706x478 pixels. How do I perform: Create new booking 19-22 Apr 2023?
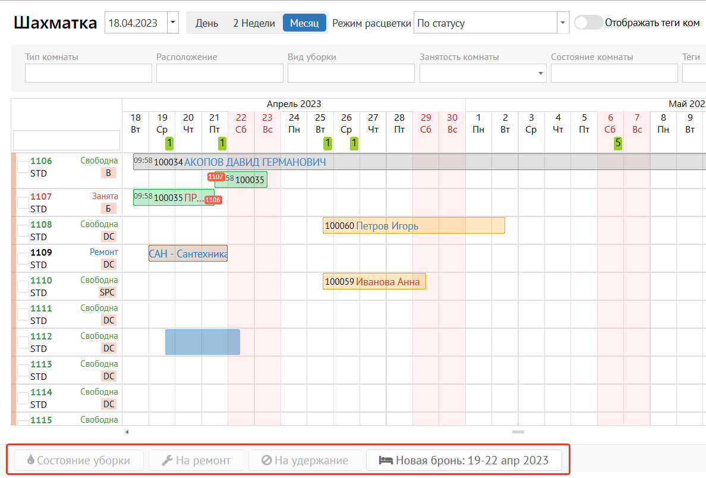[x=464, y=460]
